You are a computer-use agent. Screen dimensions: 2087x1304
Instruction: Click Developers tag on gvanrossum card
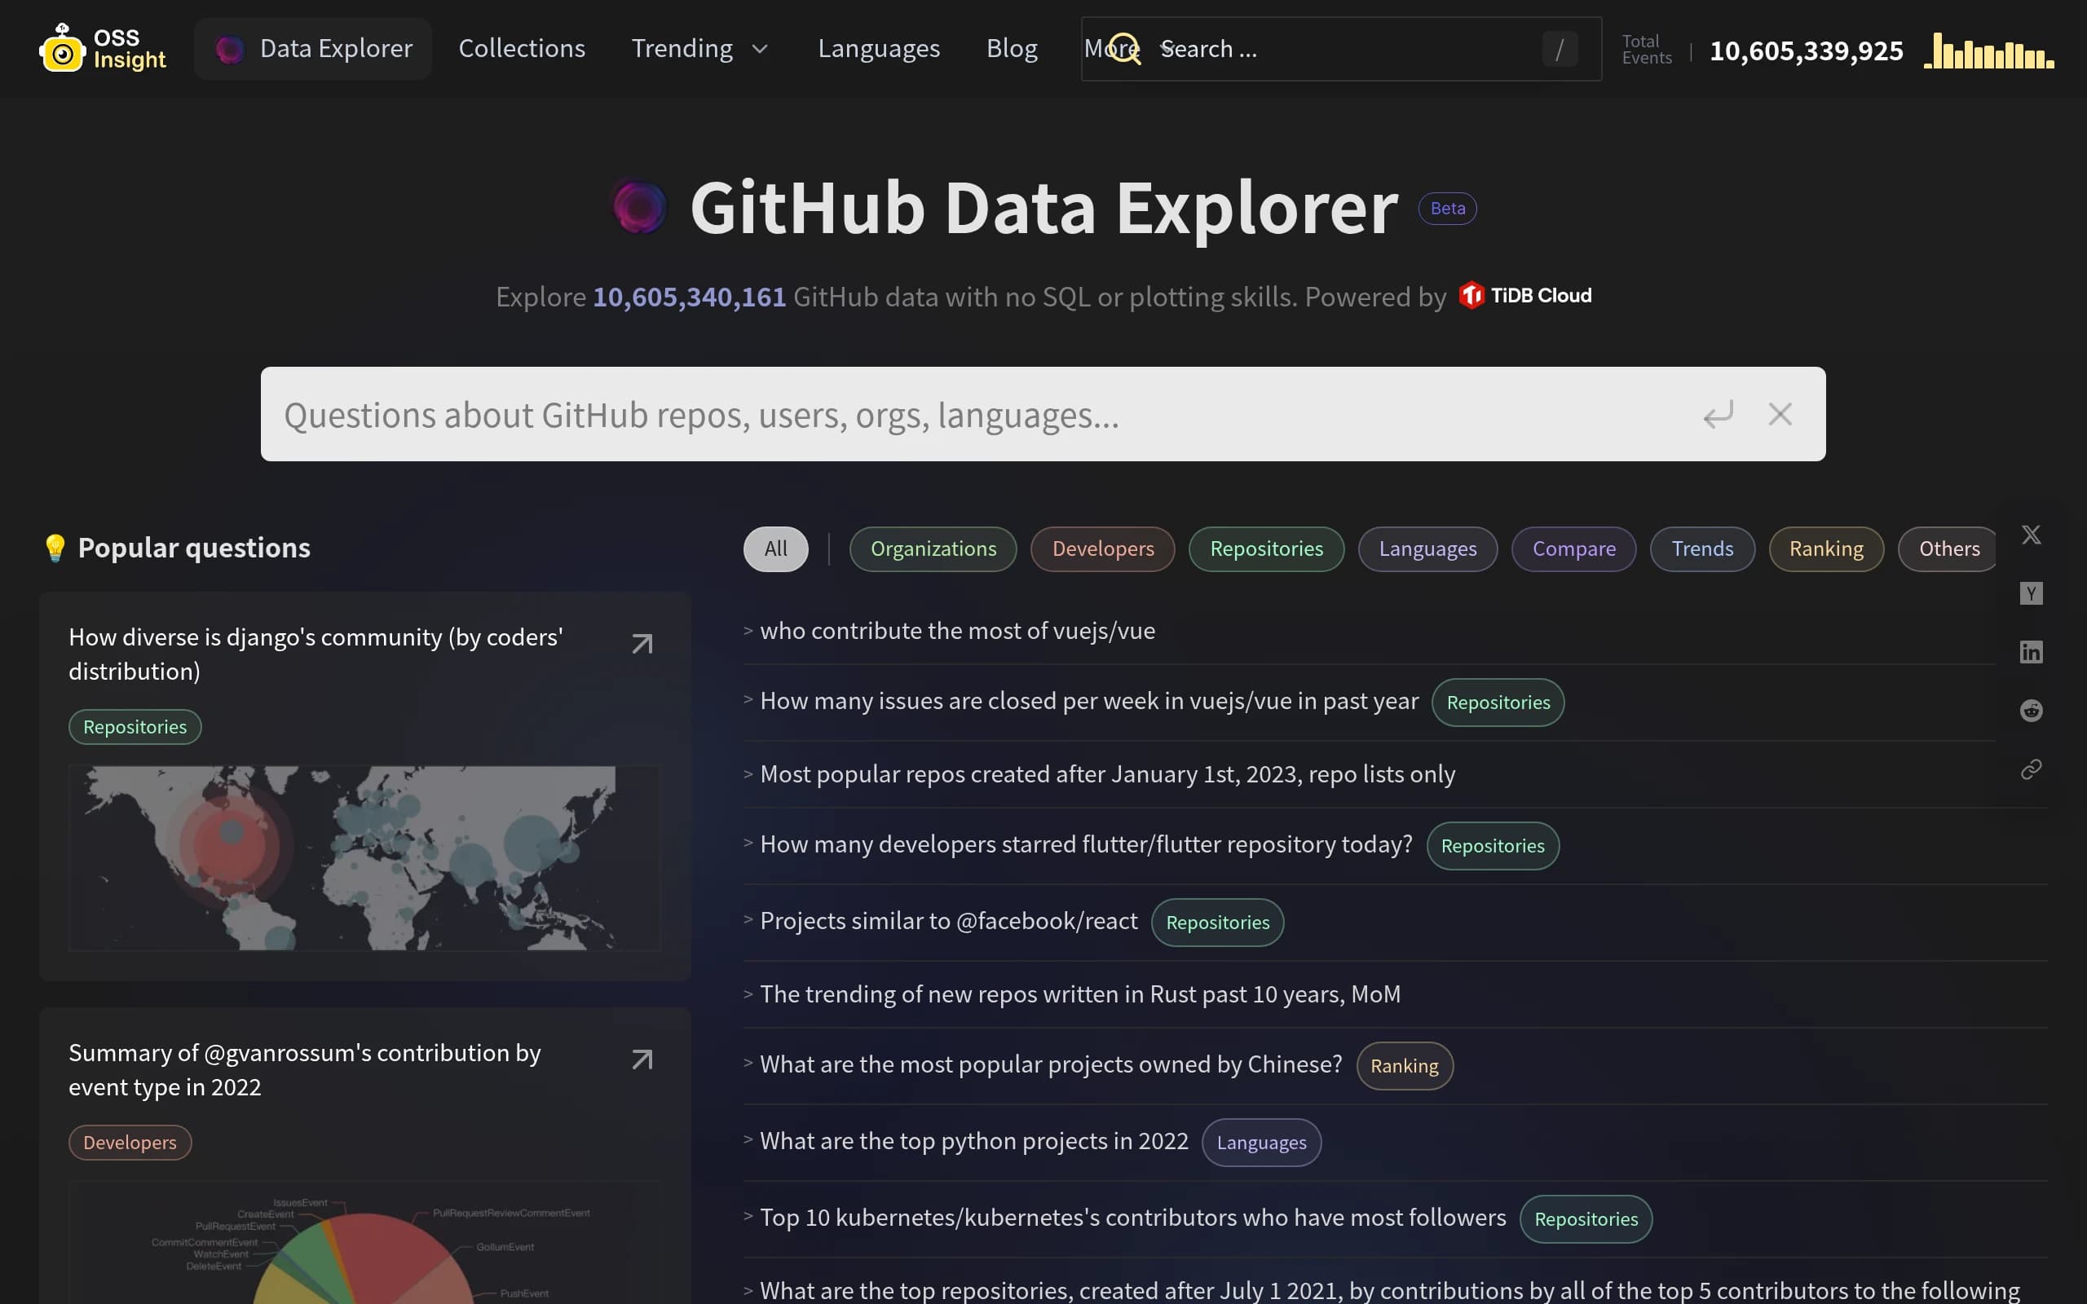click(130, 1143)
